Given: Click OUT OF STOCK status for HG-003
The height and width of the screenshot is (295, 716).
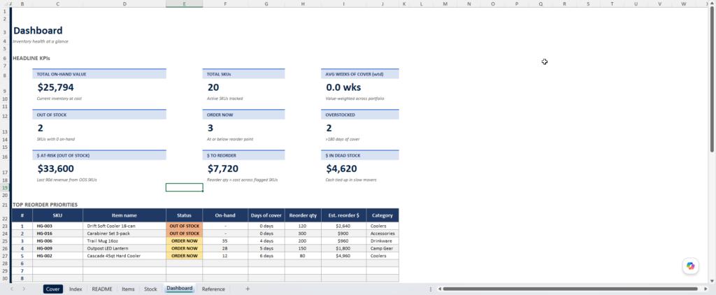Looking at the screenshot, I should coord(184,226).
